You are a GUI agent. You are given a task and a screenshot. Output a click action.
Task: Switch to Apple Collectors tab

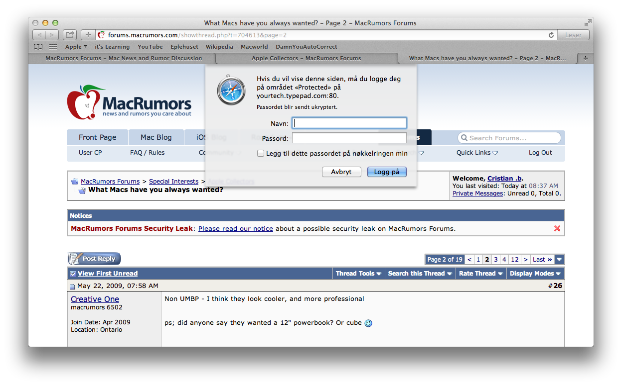tap(306, 58)
